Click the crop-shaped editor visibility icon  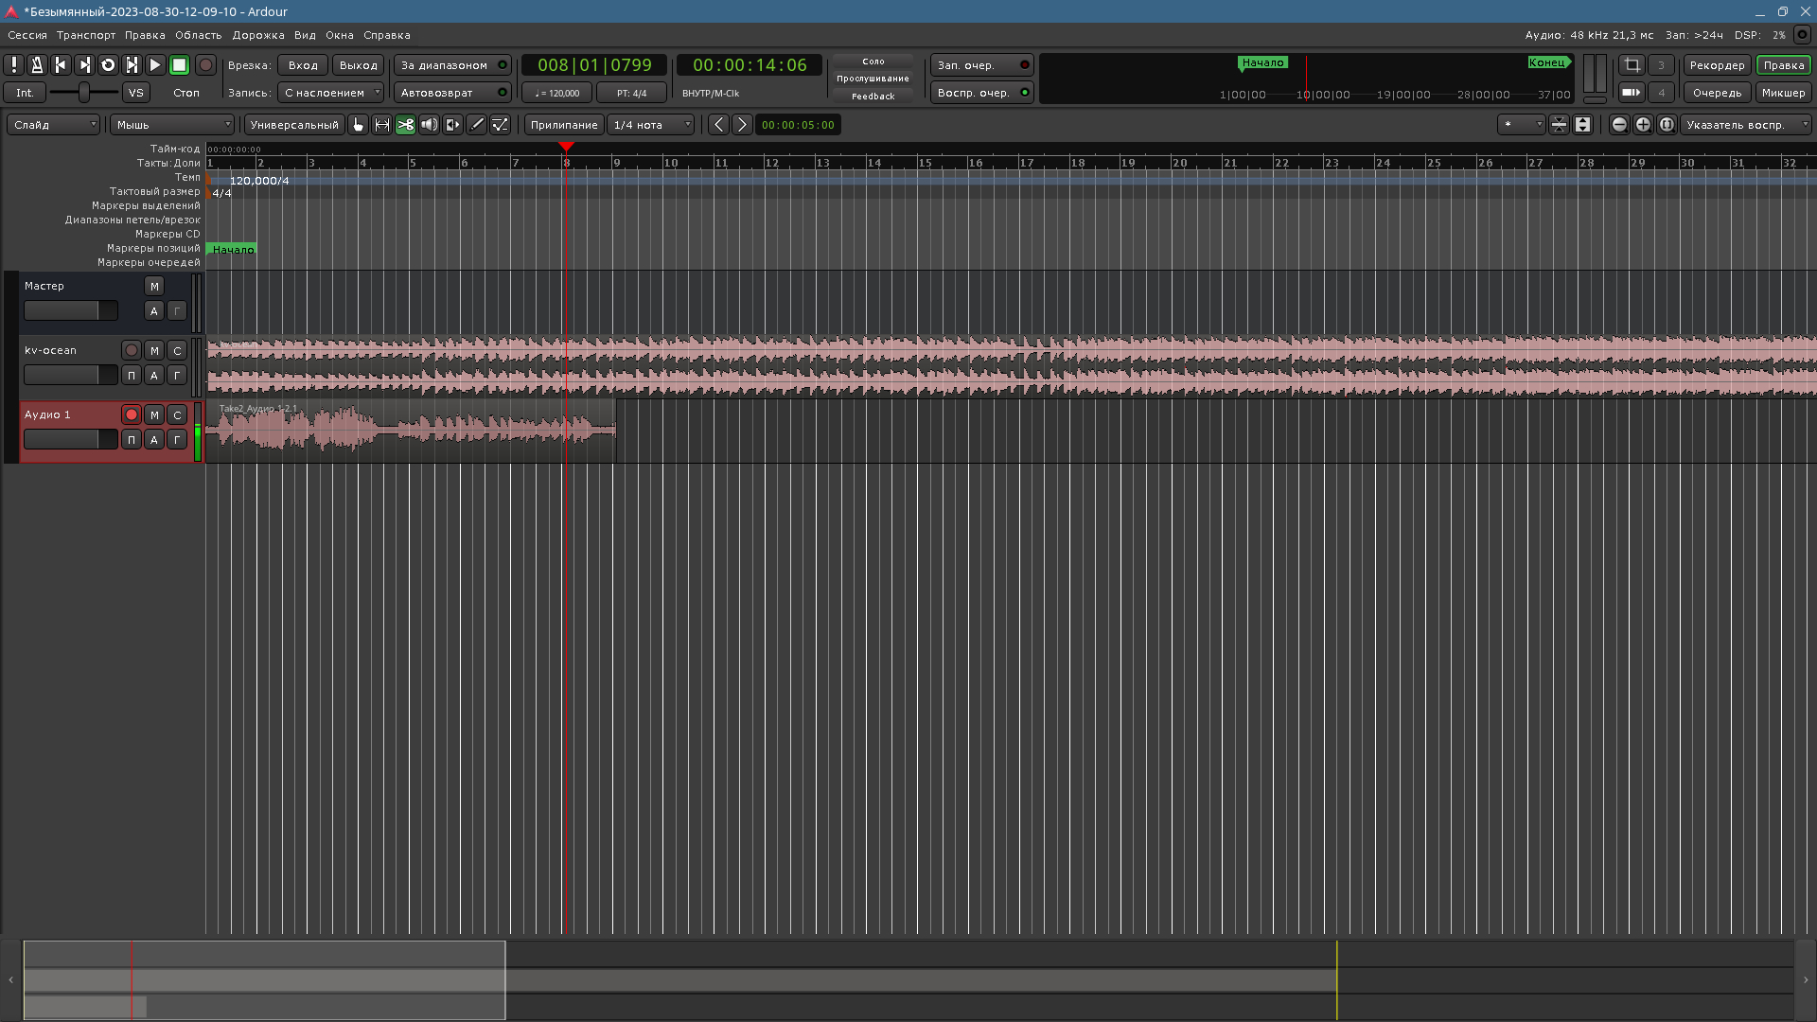(1632, 65)
